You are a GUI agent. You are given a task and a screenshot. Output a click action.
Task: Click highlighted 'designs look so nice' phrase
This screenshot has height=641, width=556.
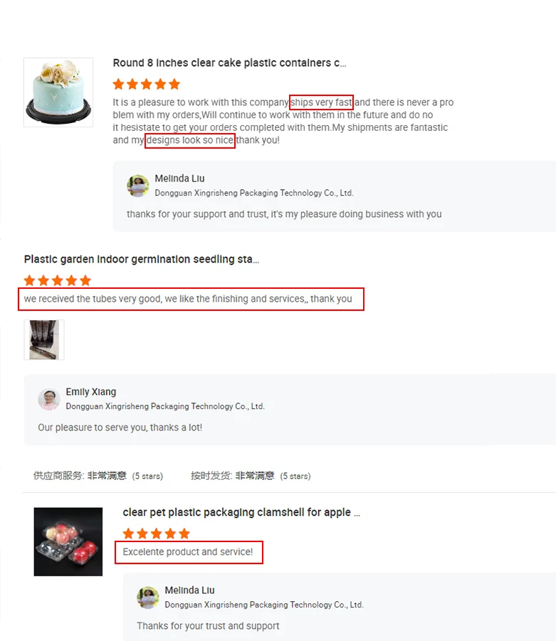click(x=190, y=140)
